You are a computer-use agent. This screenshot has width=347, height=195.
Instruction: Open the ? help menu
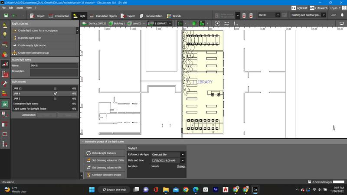click(x=36, y=8)
